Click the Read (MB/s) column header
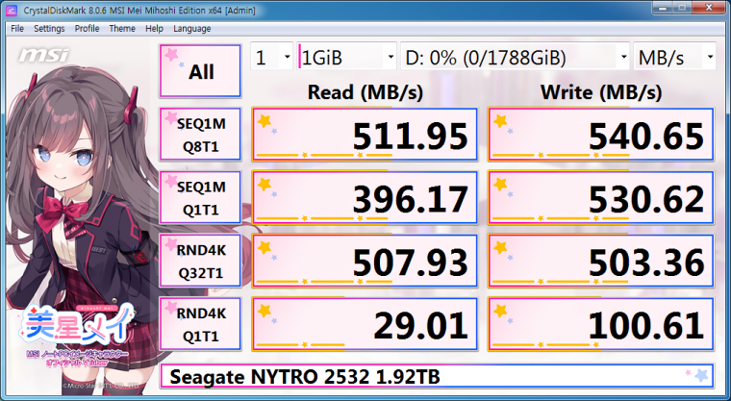Viewport: 731px width, 401px height. (x=365, y=92)
